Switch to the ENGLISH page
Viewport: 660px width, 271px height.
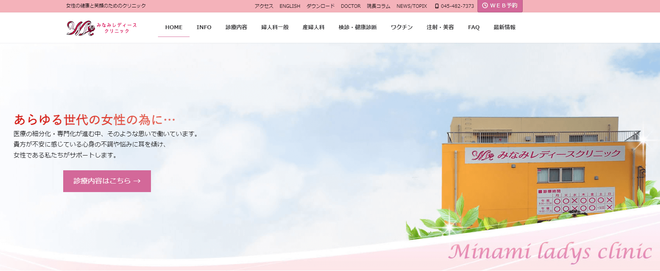(289, 6)
